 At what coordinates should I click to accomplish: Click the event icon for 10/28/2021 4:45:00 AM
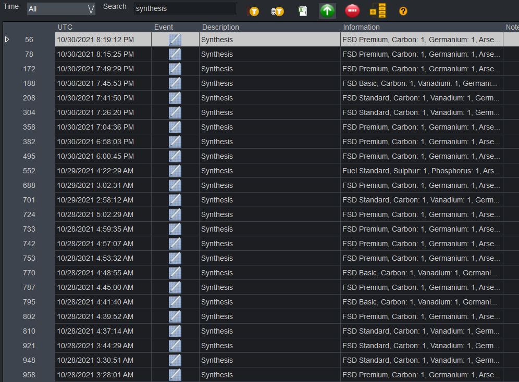coord(175,287)
